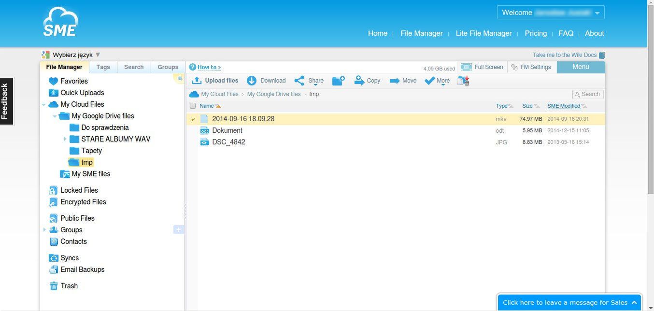Select the DSC_4842 file name
The height and width of the screenshot is (311, 654).
(x=228, y=142)
